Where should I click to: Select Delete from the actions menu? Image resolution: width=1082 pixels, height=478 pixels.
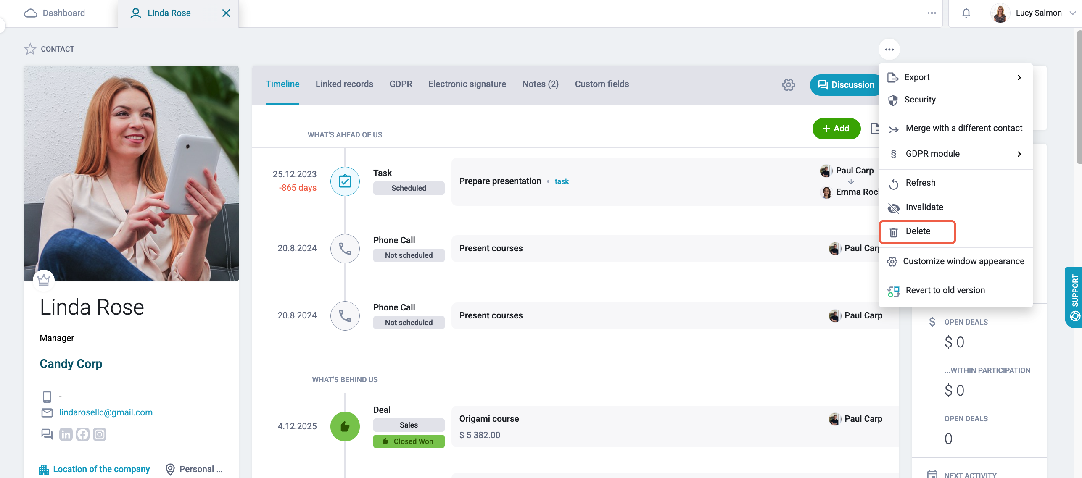(918, 231)
